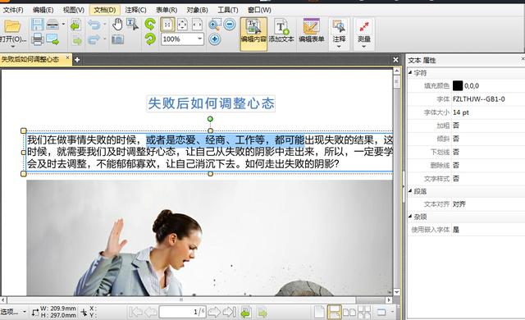The height and width of the screenshot is (320, 525).
Task: Toggle the 倾斜 italic property value
Action: (x=456, y=139)
